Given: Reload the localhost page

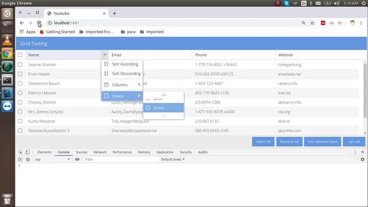Looking at the screenshot, I should tap(39, 23).
